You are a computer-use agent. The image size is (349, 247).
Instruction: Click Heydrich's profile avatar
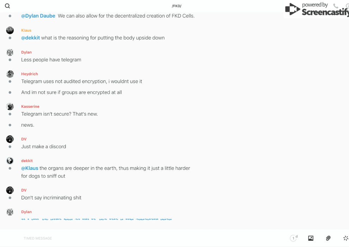click(10, 74)
